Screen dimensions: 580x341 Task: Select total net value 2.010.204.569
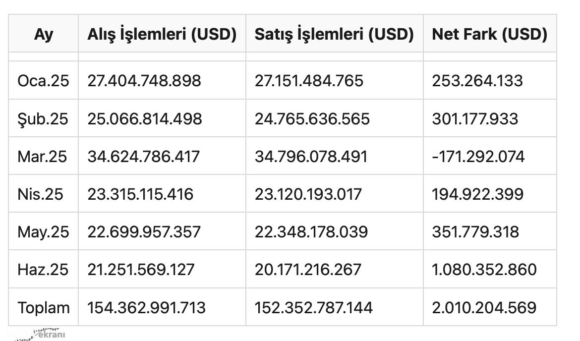484,308
